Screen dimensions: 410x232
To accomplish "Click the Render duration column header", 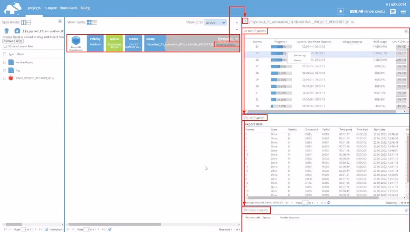I will click(290, 217).
